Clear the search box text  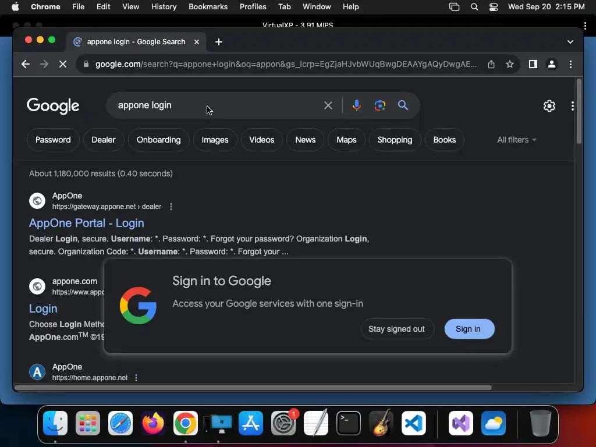coord(328,105)
